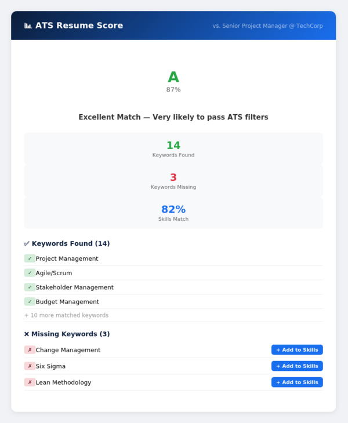Expand the 10 more matched keywords

point(66,315)
